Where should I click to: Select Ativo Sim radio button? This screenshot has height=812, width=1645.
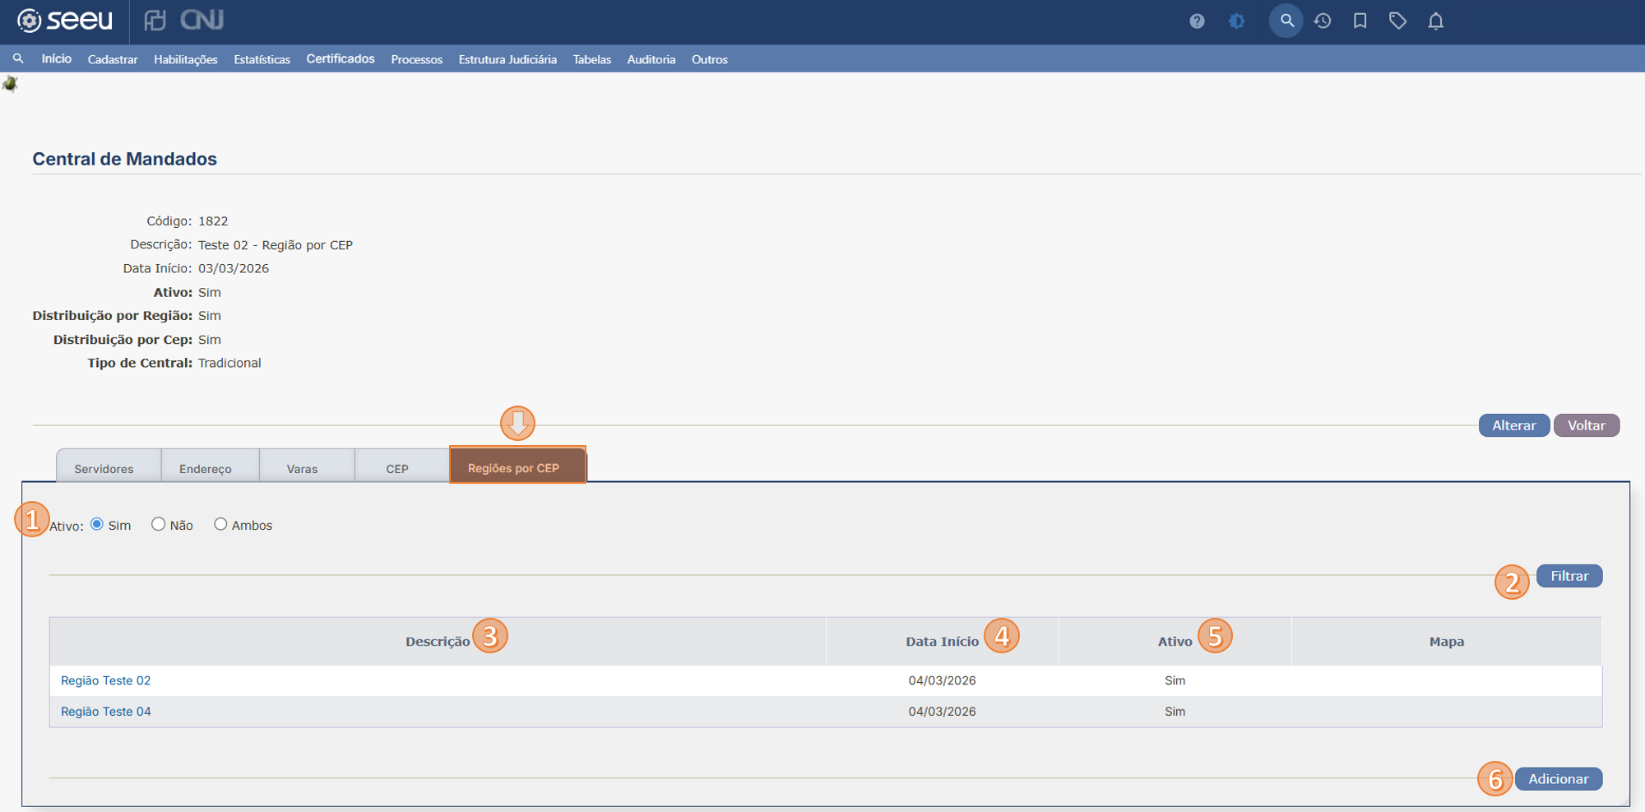(x=97, y=524)
